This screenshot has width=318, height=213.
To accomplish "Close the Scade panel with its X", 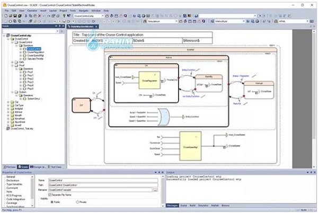I will [63, 26].
